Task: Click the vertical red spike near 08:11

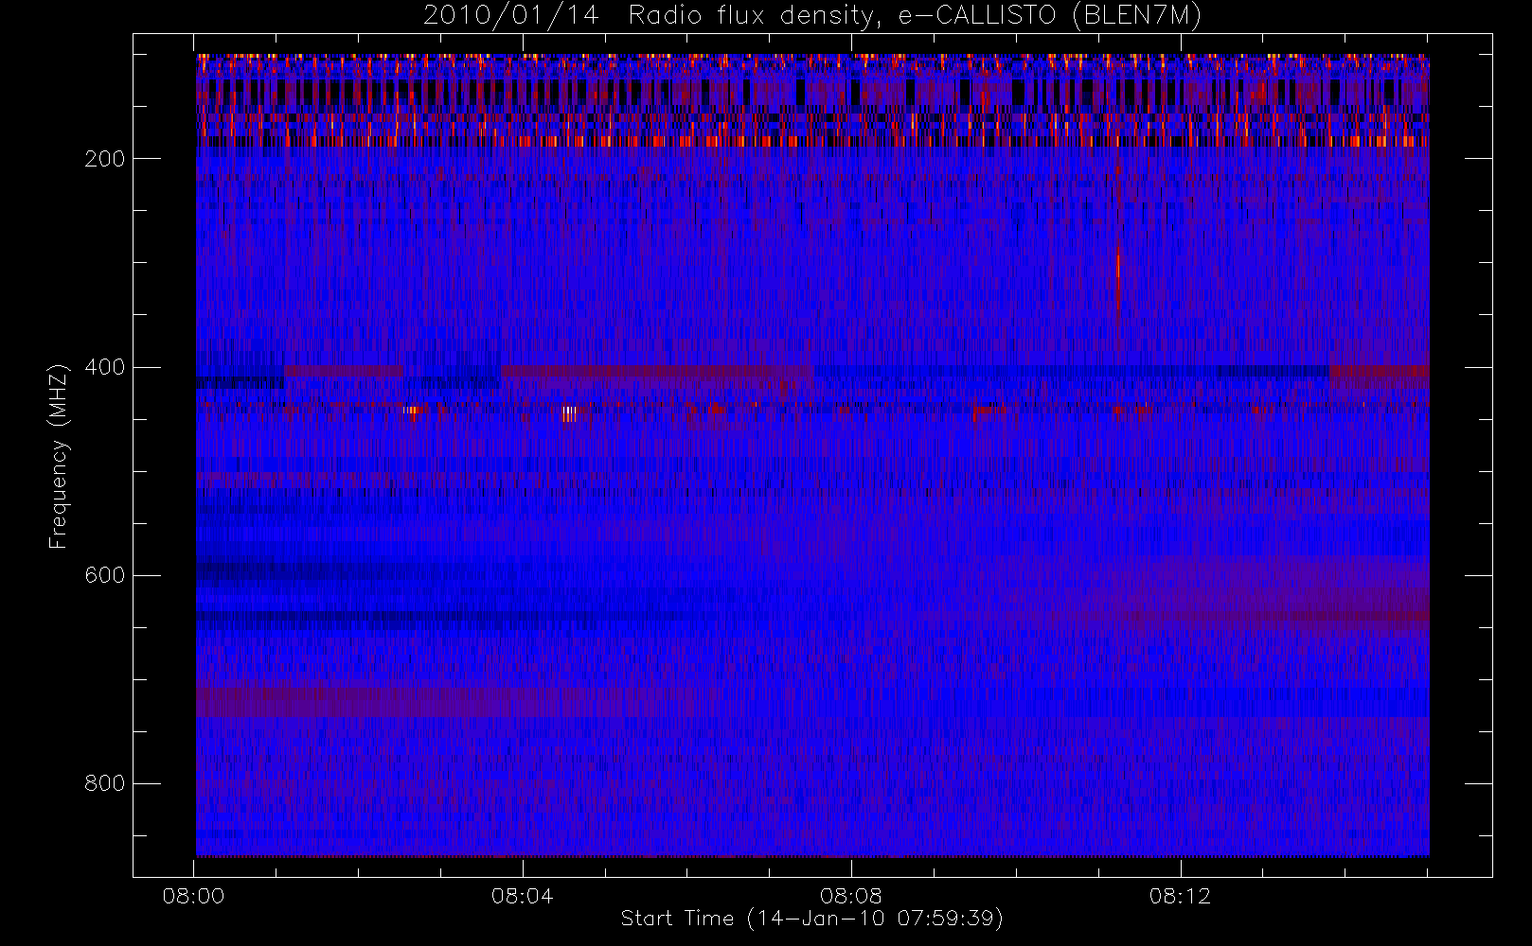Action: pos(1118,281)
